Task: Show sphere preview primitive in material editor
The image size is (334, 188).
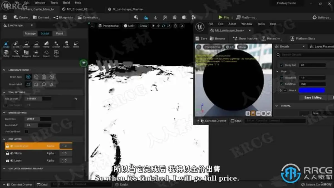Action: [x=253, y=113]
